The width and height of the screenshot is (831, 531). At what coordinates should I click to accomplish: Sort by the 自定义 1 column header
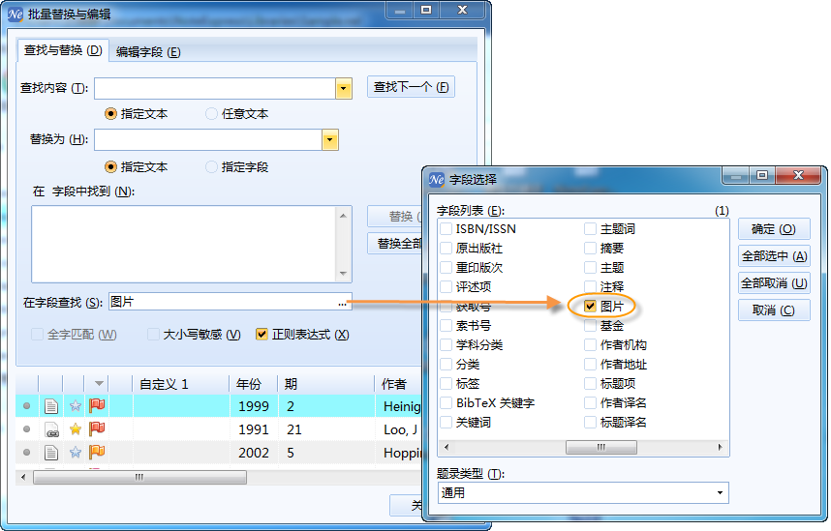point(181,384)
